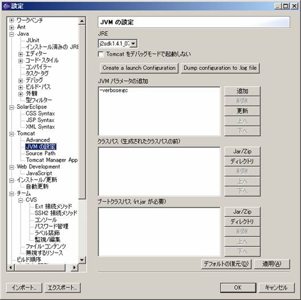
Task: Select コンソール under CVS
Action: 46,220
